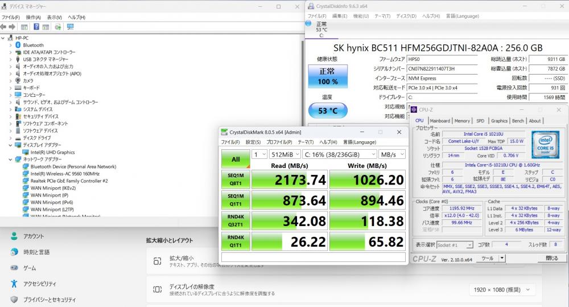
Task: Select Realtek PCIe GbE Family Controller #2
Action: (x=69, y=181)
